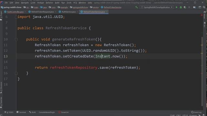Open the Search Everywhere magnifier icon
The height and width of the screenshot is (116, 207).
pos(204,7)
